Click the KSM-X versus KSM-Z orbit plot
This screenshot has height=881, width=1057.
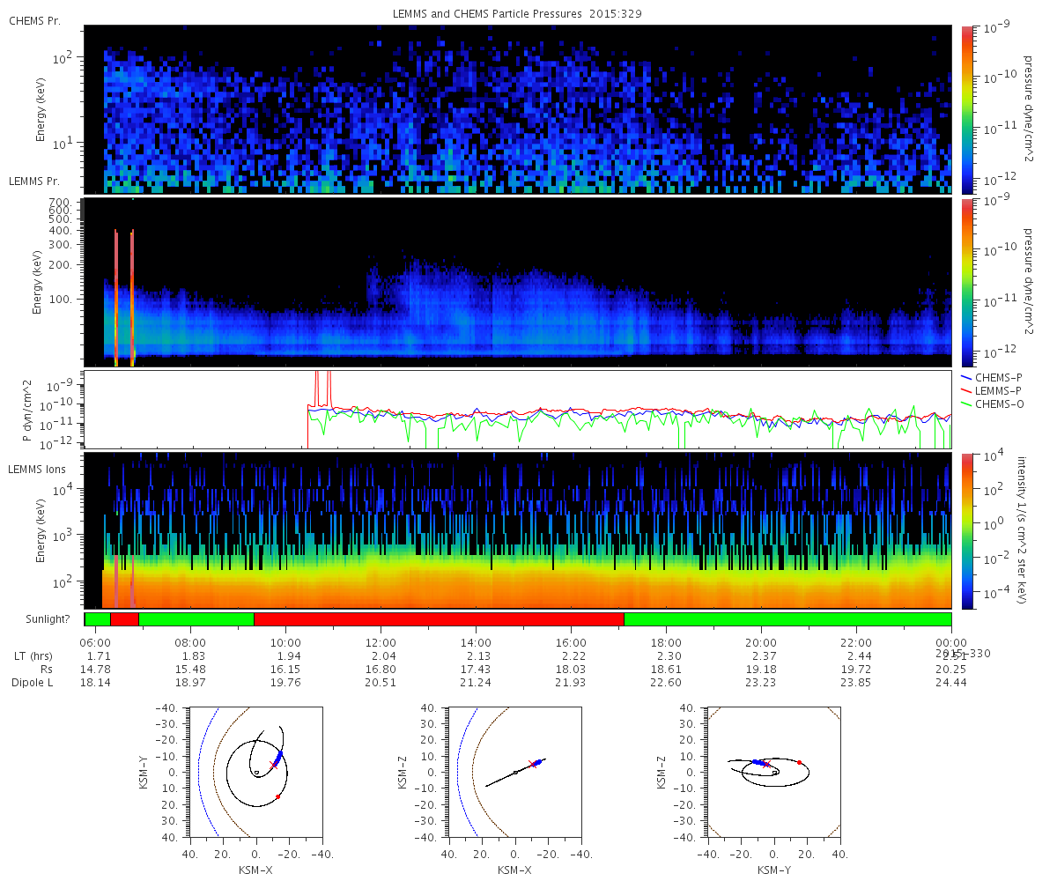[x=515, y=771]
